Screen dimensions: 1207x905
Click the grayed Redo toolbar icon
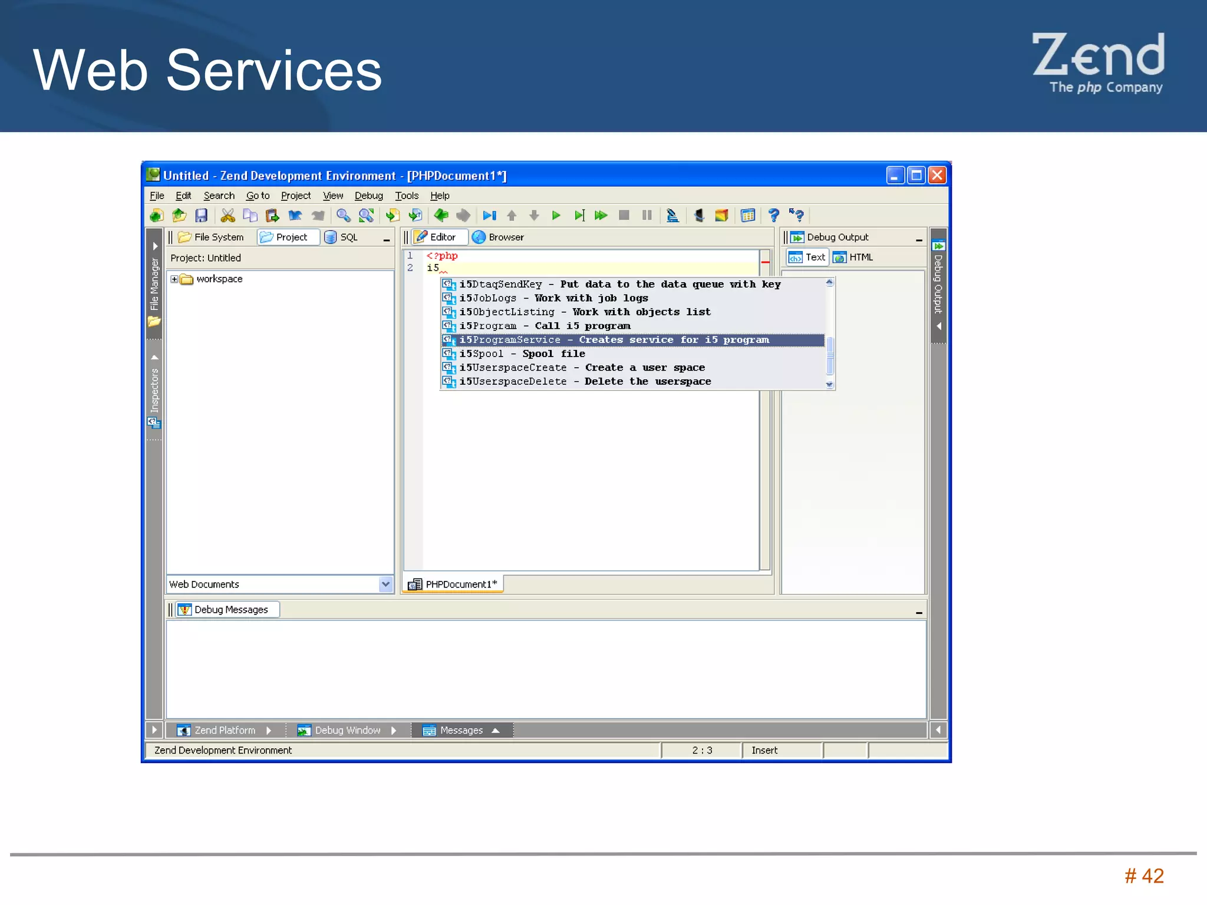(x=318, y=216)
